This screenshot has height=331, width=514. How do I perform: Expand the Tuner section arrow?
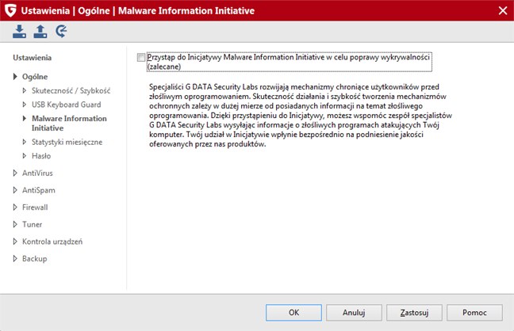pos(15,224)
